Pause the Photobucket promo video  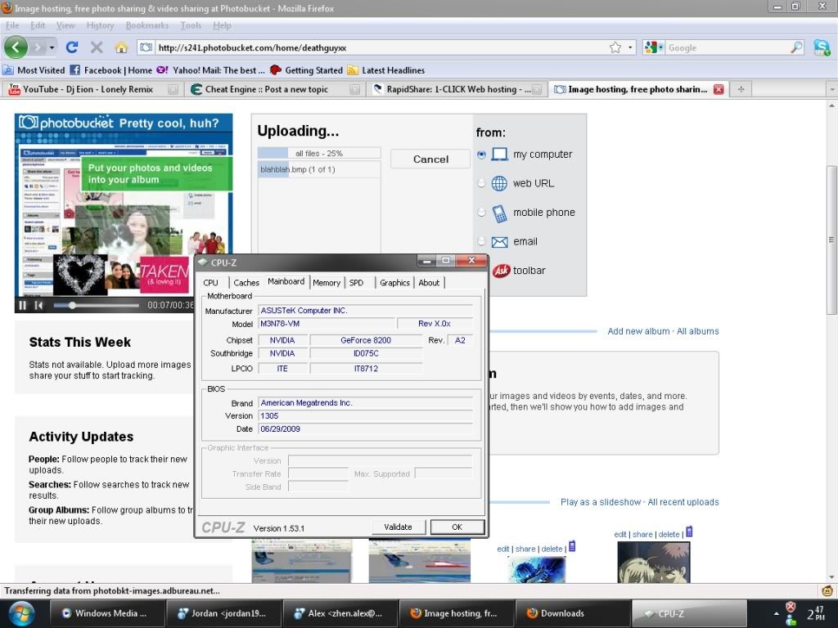click(23, 305)
